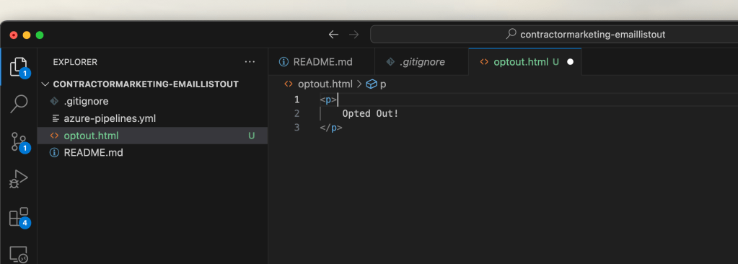The height and width of the screenshot is (264, 738).
Task: Click the p symbol cube icon in breadcrumb
Action: (x=372, y=84)
